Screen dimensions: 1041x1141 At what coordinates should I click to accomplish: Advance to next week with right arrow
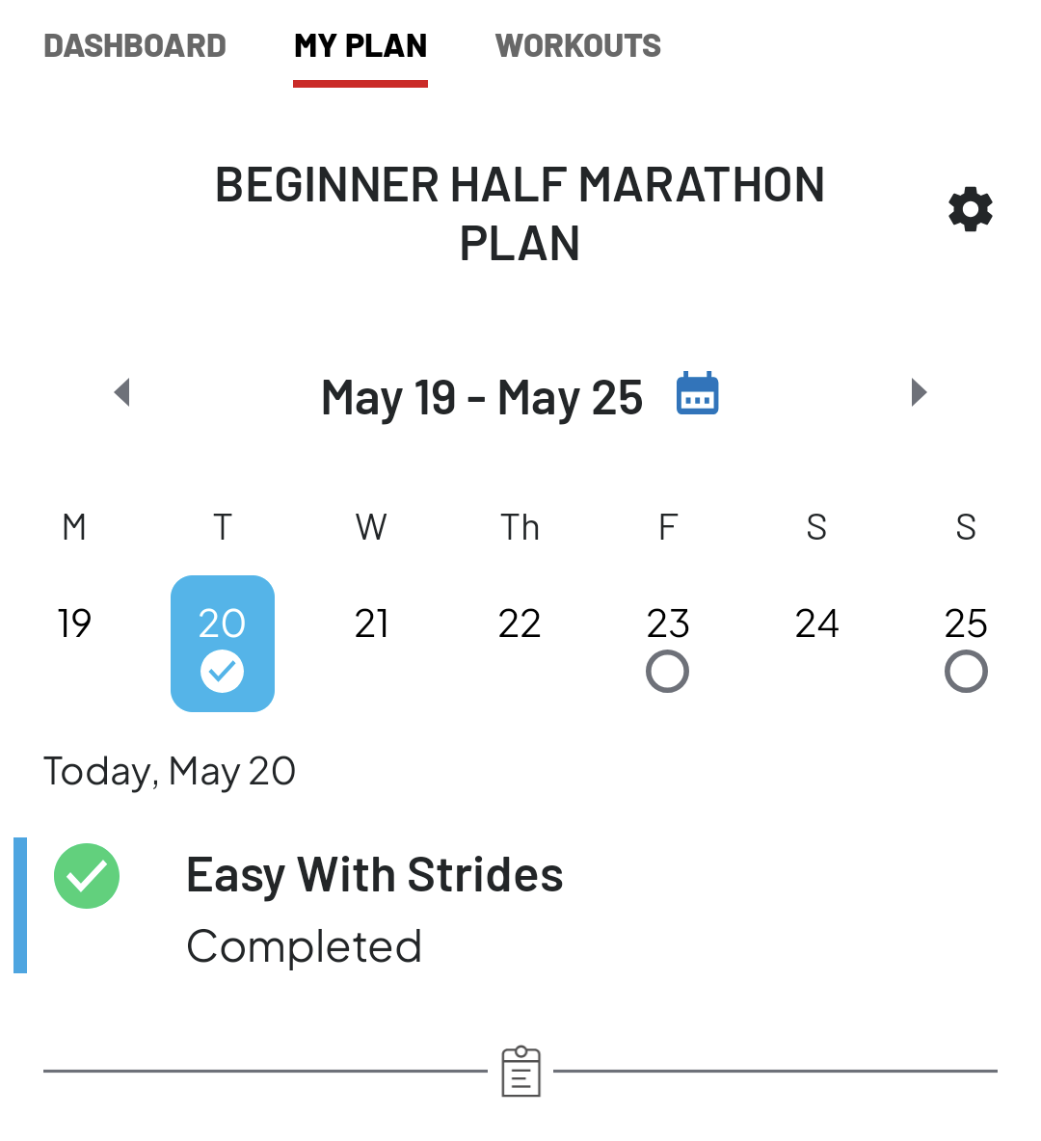point(919,392)
